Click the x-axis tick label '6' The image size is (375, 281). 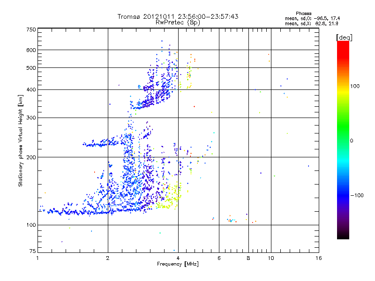219,258
